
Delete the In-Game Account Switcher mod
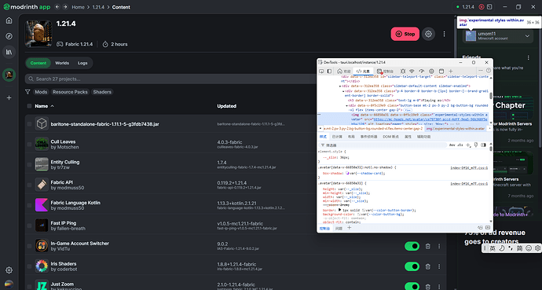(427, 246)
